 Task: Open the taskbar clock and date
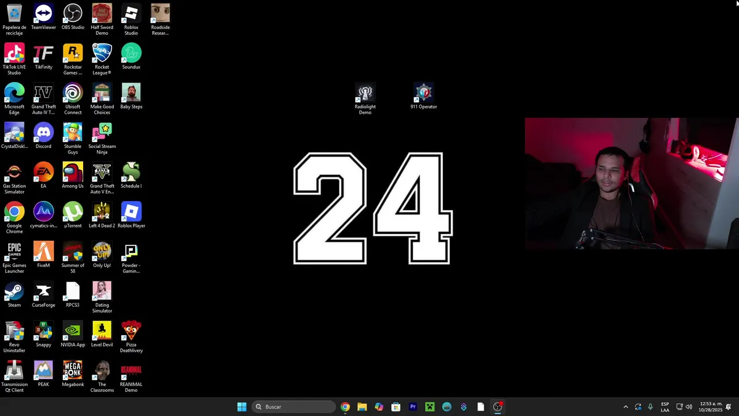711,407
